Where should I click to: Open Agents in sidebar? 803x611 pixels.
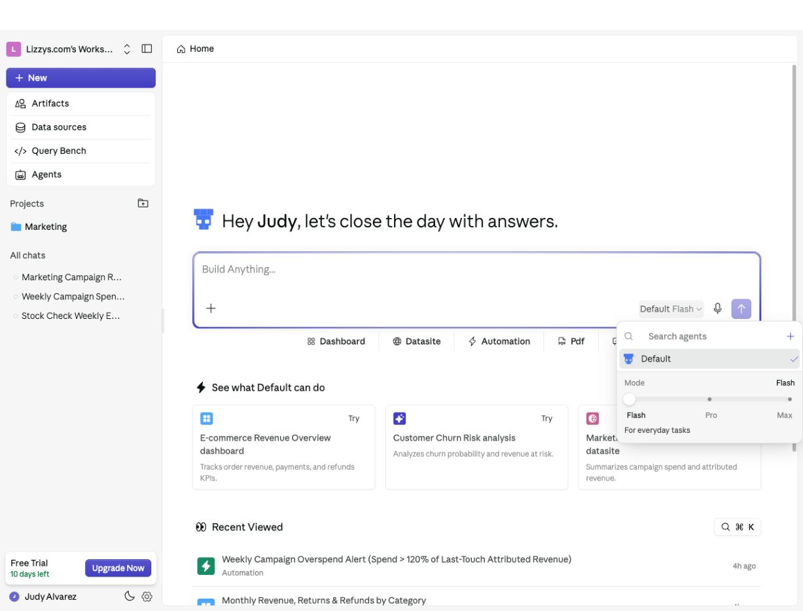81,174
